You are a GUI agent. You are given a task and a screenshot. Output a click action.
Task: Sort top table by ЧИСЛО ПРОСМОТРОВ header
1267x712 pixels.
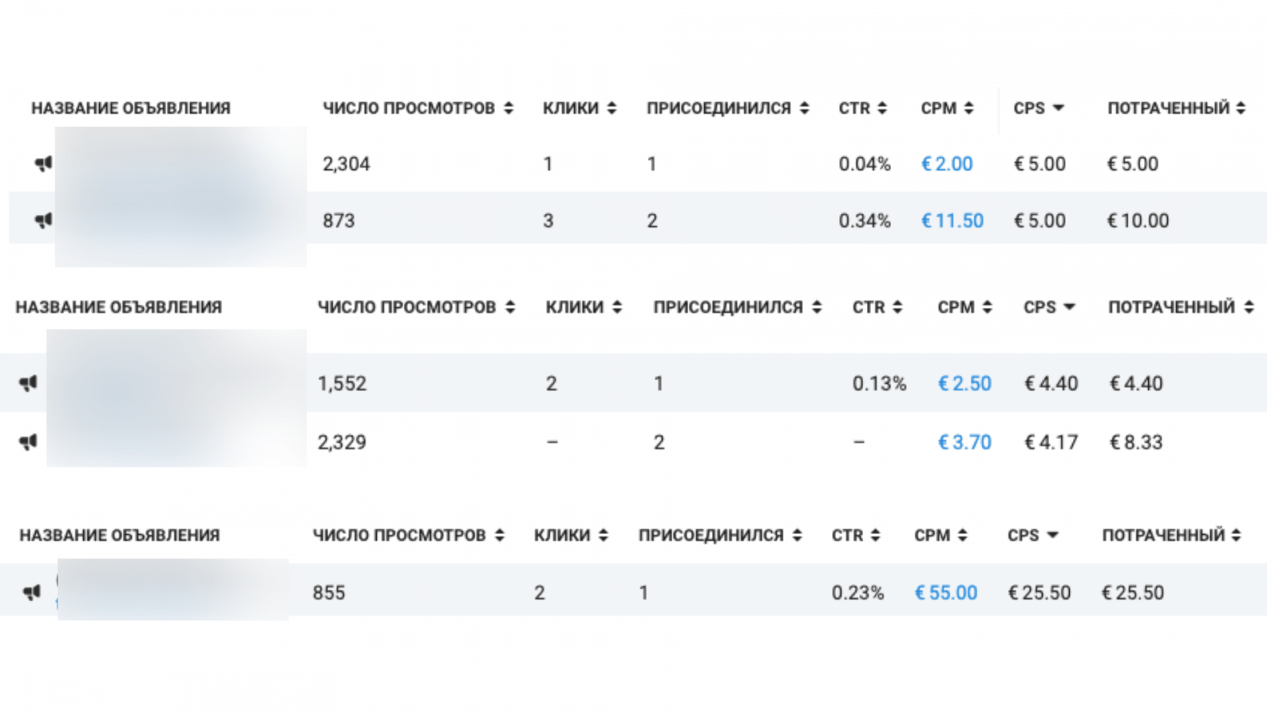point(409,108)
